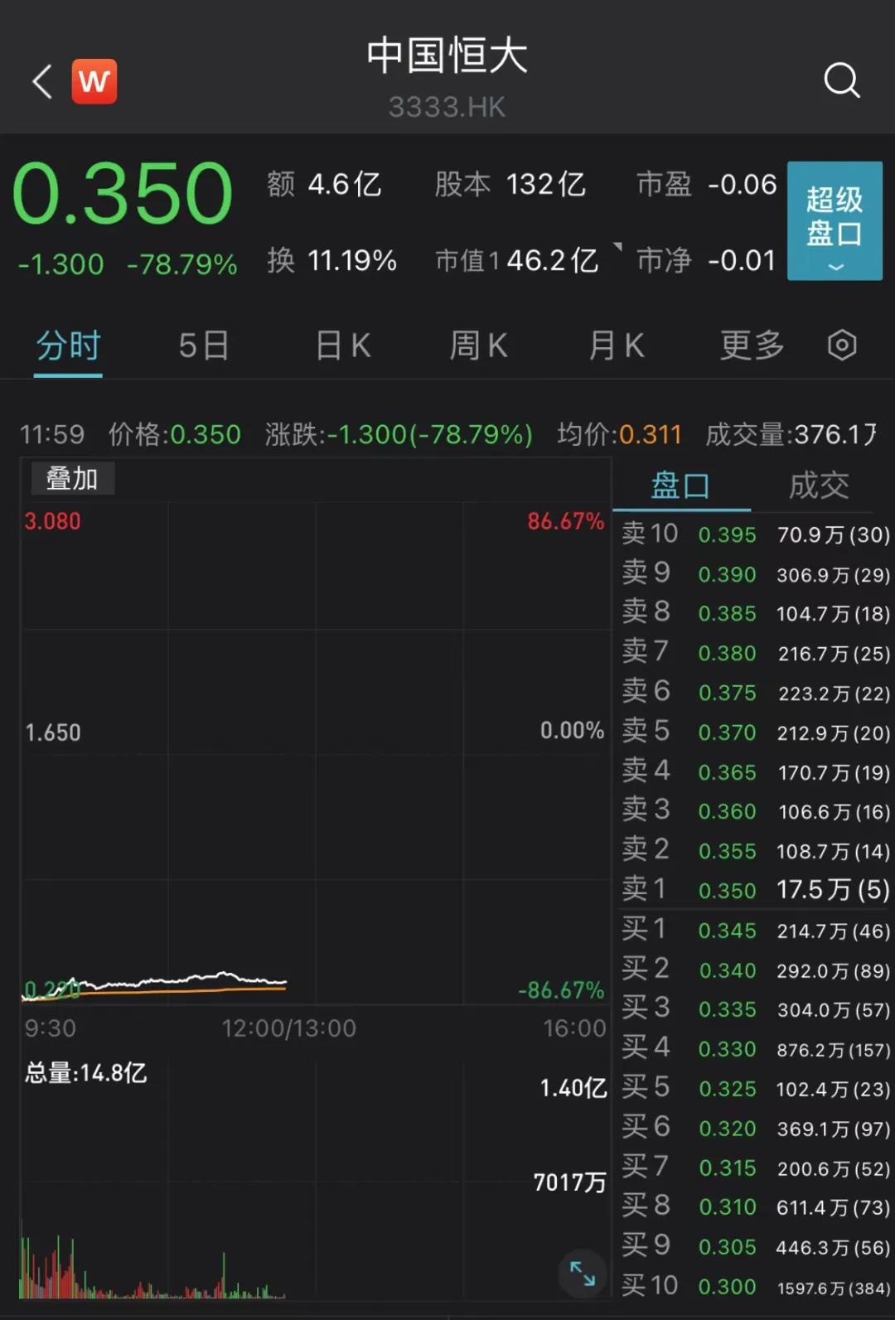Tap the 3.080 upper price axis label
This screenshot has height=1320, width=895.
pos(53,521)
